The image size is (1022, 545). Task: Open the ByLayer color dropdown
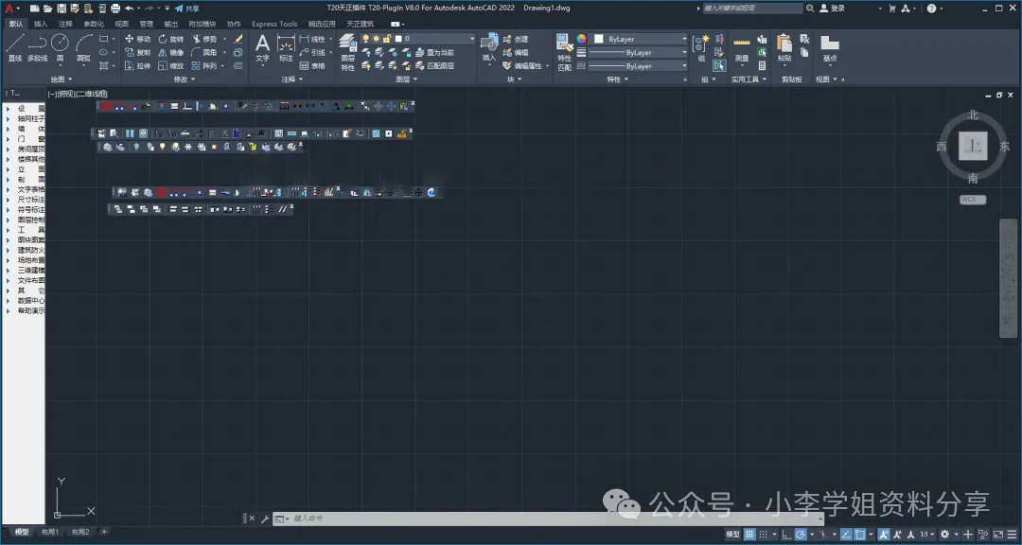639,39
